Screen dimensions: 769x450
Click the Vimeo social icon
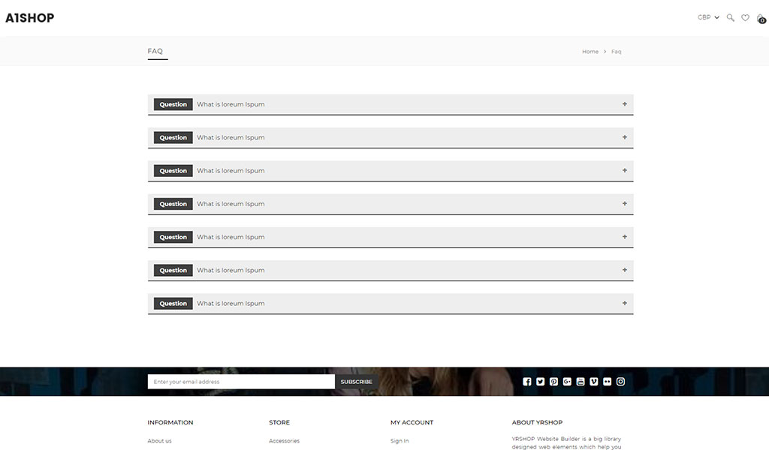point(594,382)
